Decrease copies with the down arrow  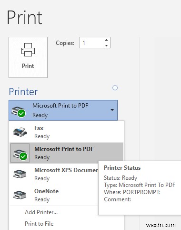(x=107, y=45)
